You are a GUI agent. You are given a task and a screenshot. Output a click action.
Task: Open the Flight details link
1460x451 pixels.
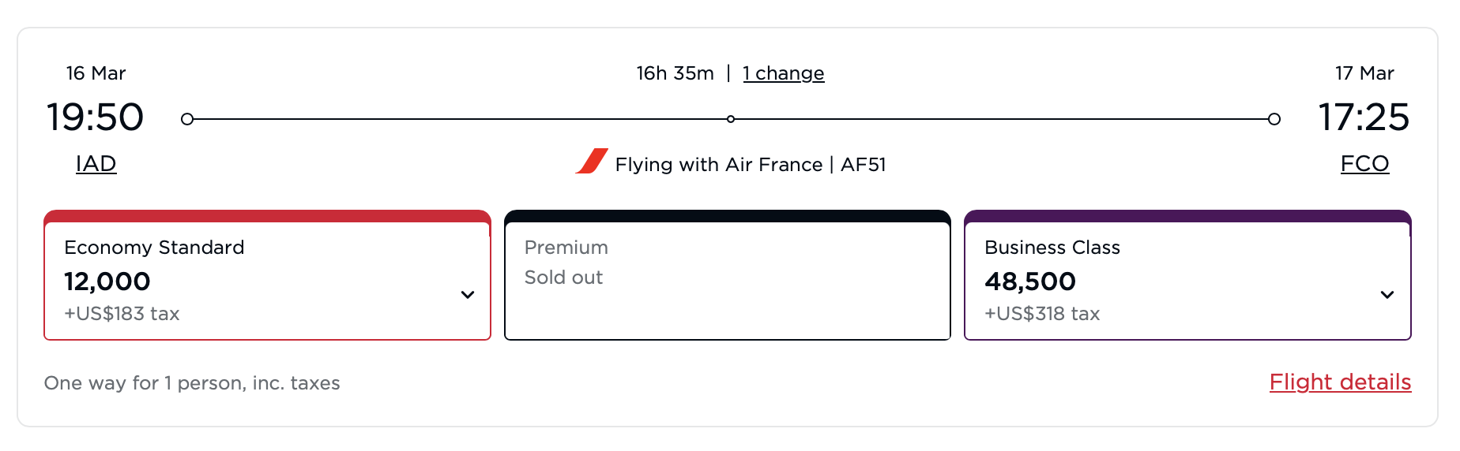click(x=1340, y=382)
